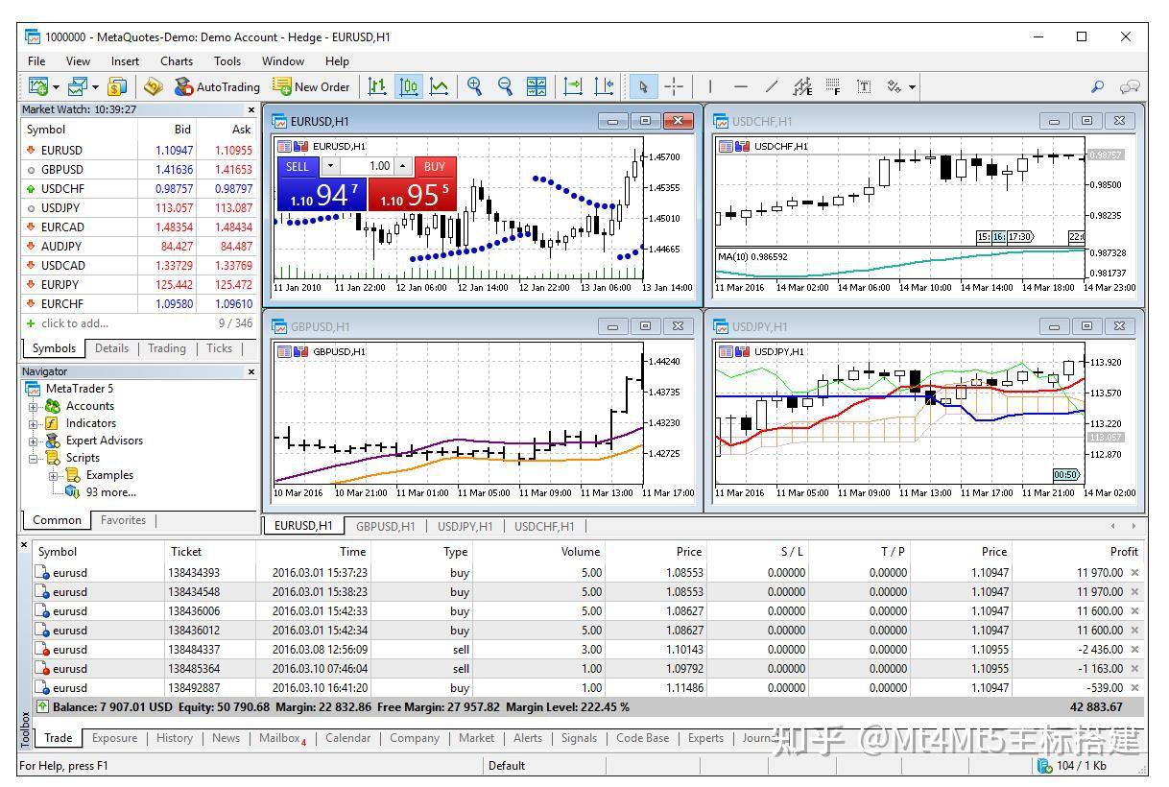1169x787 pixels.
Task: Close the Market Watch panel
Action: [x=251, y=110]
